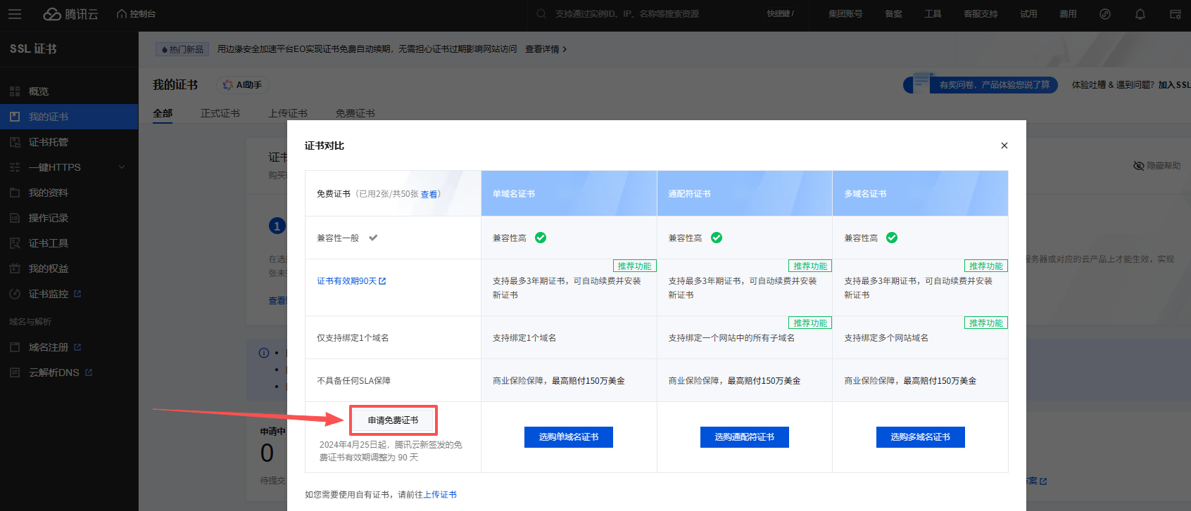Expand 查看详情 banner link
The width and height of the screenshot is (1191, 511).
(x=546, y=49)
